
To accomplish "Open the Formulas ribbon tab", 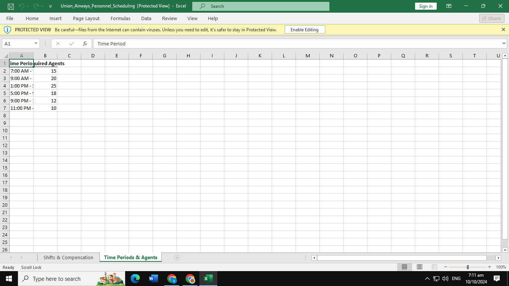I will tap(120, 18).
